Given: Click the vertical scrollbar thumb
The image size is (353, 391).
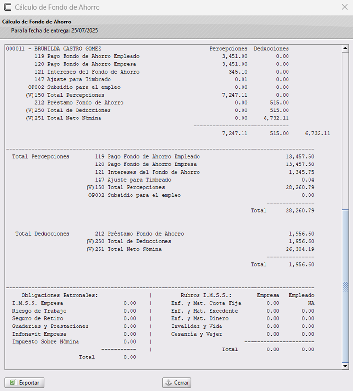Looking at the screenshot, I should pos(345,286).
